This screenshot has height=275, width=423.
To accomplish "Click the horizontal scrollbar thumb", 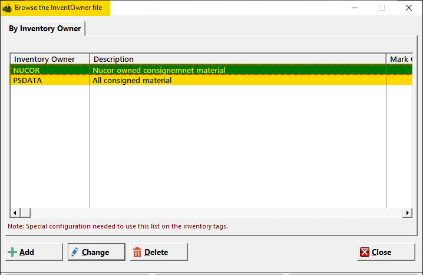I will pyautogui.click(x=25, y=213).
